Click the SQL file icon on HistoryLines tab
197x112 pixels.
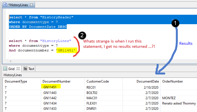point(5,5)
